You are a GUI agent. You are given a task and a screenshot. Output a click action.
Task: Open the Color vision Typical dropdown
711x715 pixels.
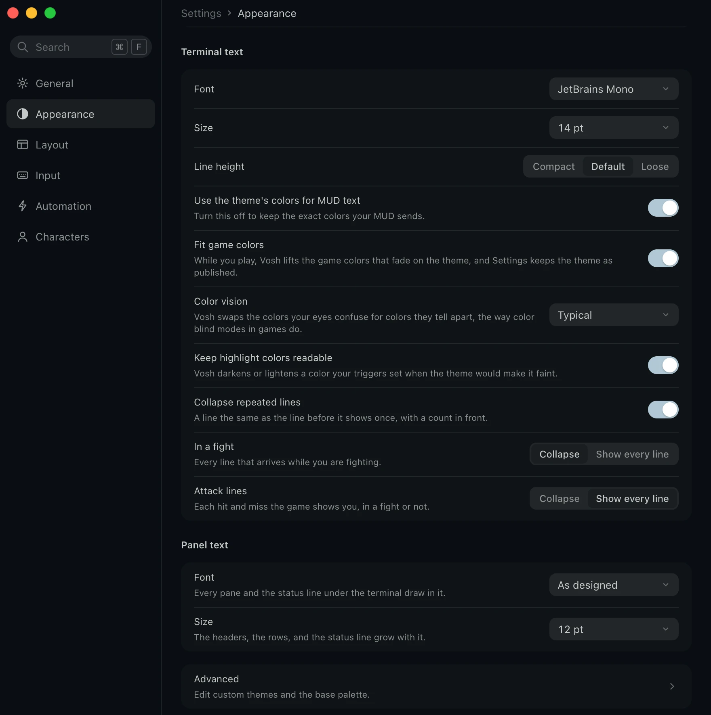614,315
